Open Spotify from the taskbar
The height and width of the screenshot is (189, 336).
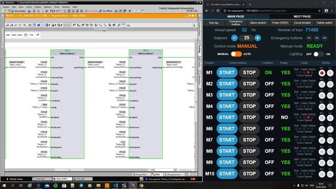[x=56, y=185]
